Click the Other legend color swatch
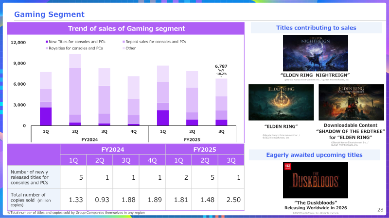389x218 pixels. 124,48
